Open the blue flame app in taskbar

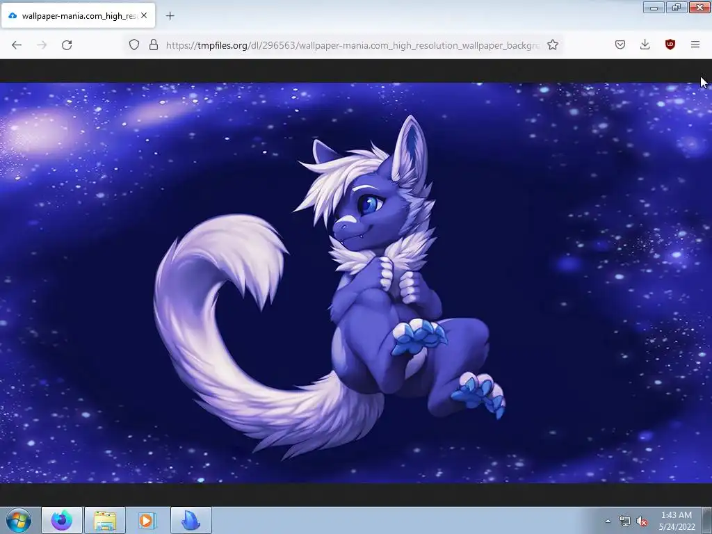click(191, 520)
